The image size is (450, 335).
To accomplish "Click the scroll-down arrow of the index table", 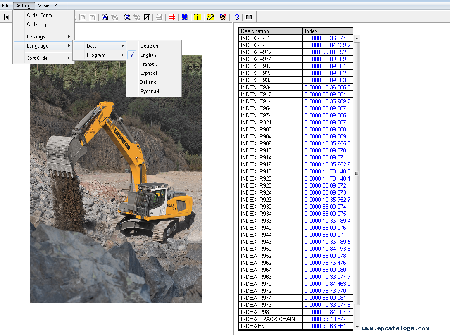I will point(357,327).
